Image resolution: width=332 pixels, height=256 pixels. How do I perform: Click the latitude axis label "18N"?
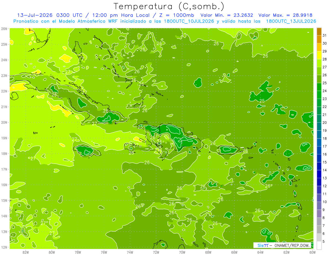click(4, 154)
